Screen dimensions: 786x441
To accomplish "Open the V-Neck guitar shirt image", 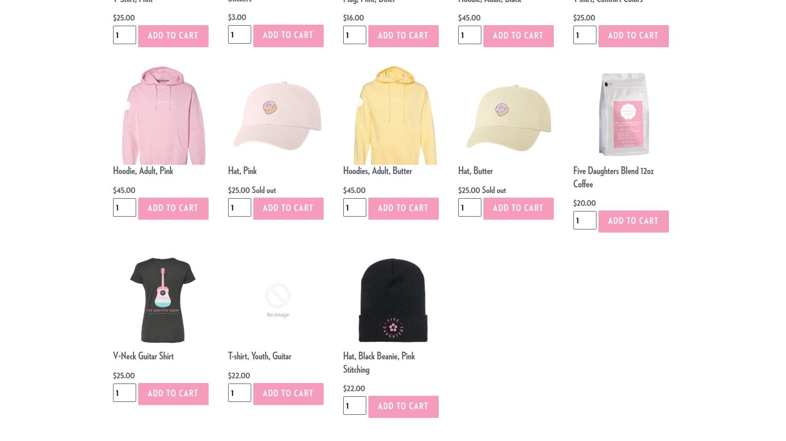I will coord(162,300).
